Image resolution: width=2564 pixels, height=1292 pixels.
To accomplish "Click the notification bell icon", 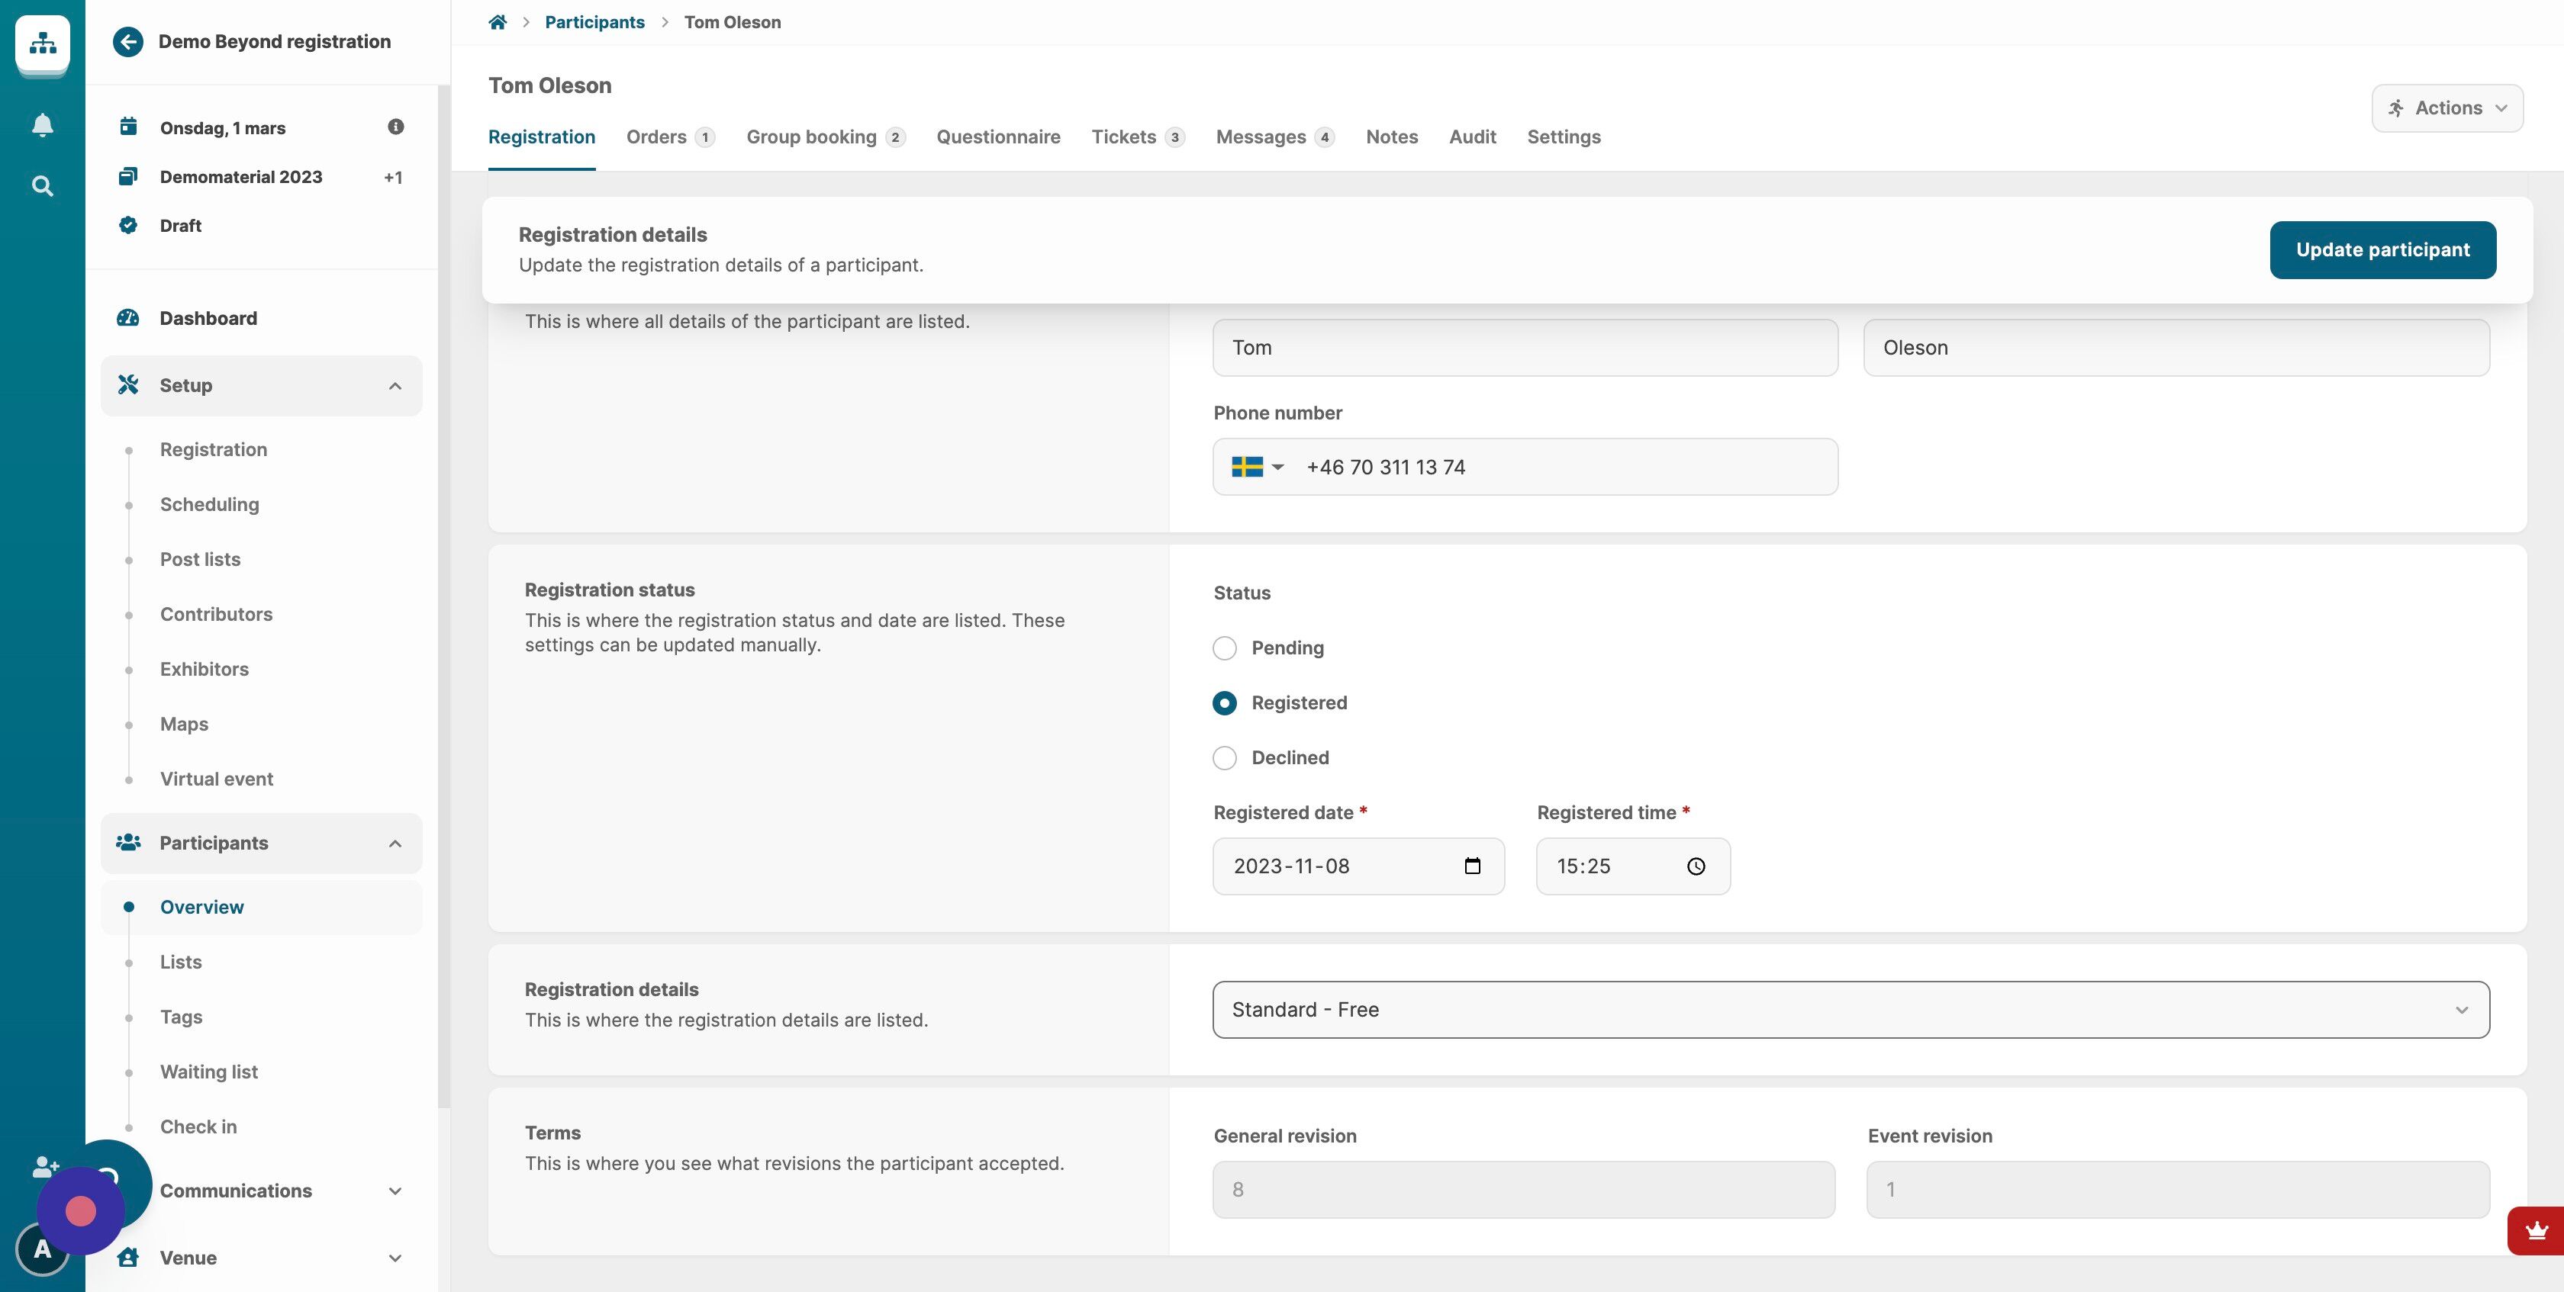I will pos(42,125).
